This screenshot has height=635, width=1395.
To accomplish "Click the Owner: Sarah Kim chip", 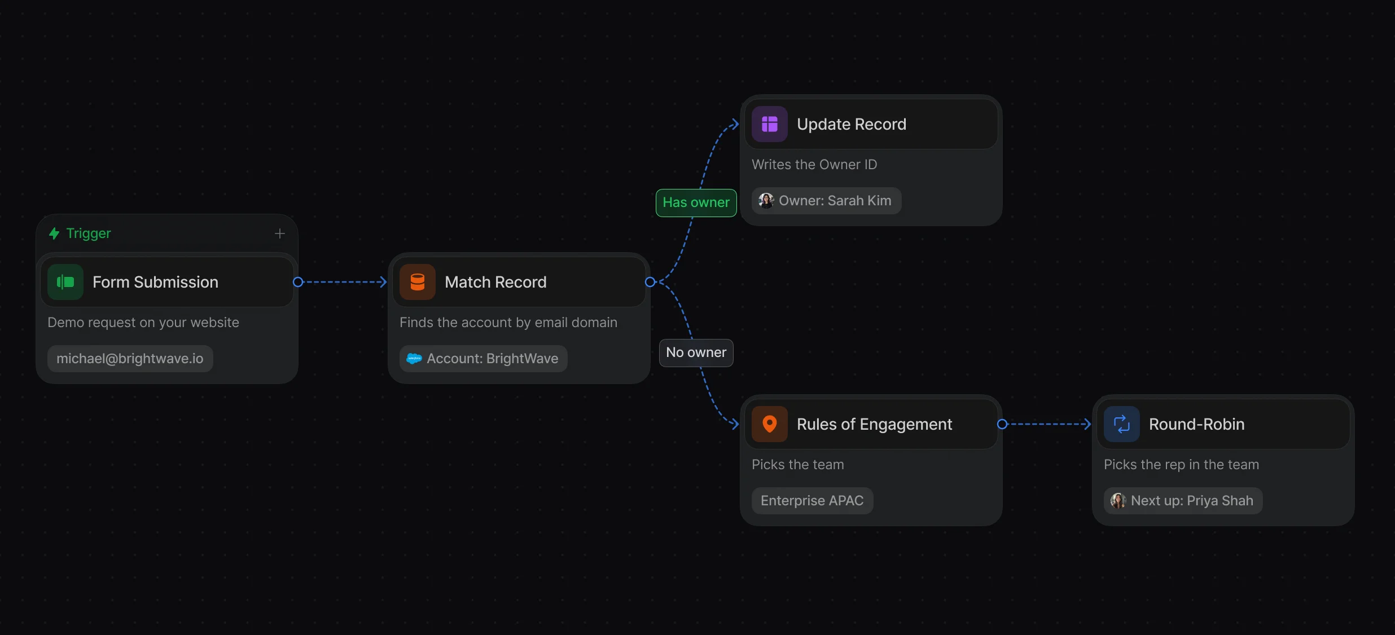I will pyautogui.click(x=827, y=201).
